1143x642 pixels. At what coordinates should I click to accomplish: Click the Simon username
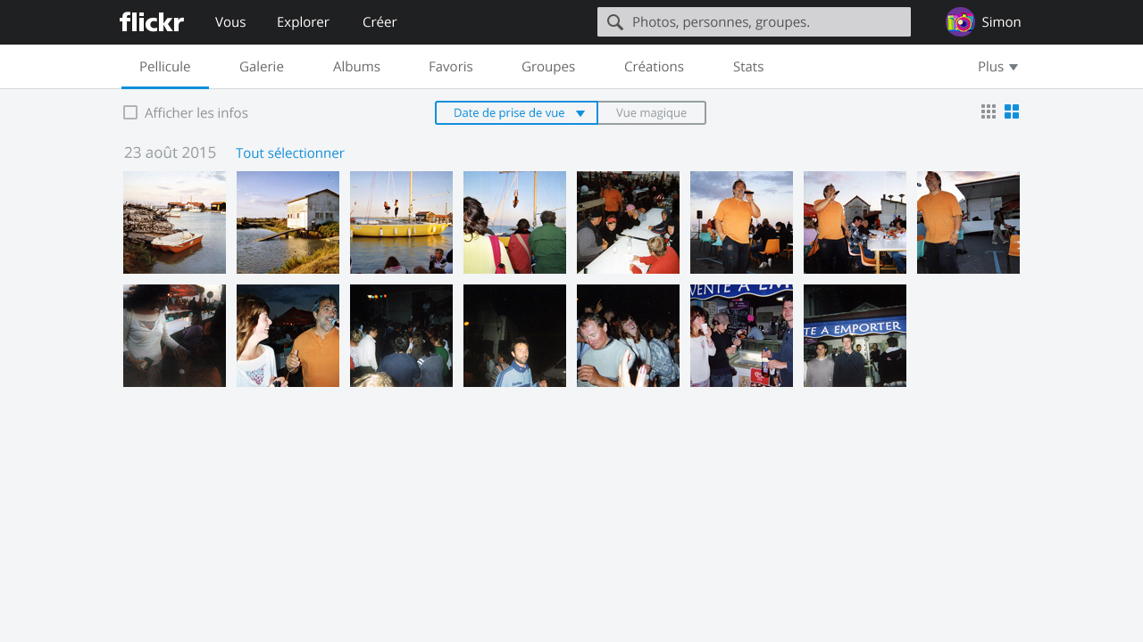click(1001, 22)
